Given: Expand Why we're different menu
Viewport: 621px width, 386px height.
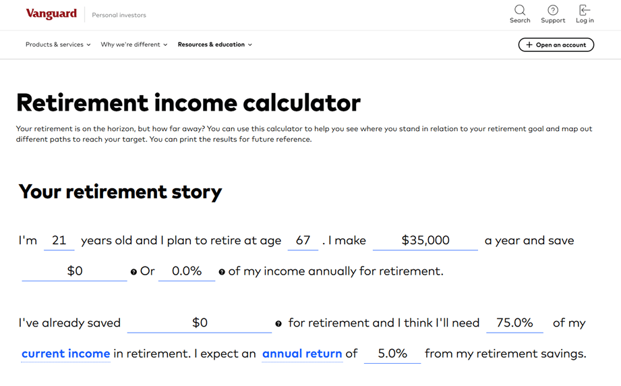Looking at the screenshot, I should [x=134, y=45].
